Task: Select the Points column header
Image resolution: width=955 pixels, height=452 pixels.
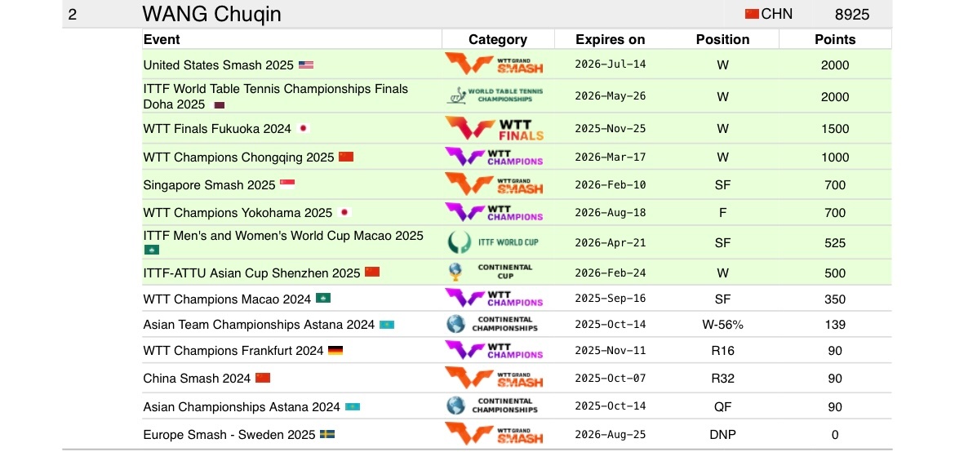Action: 835,40
